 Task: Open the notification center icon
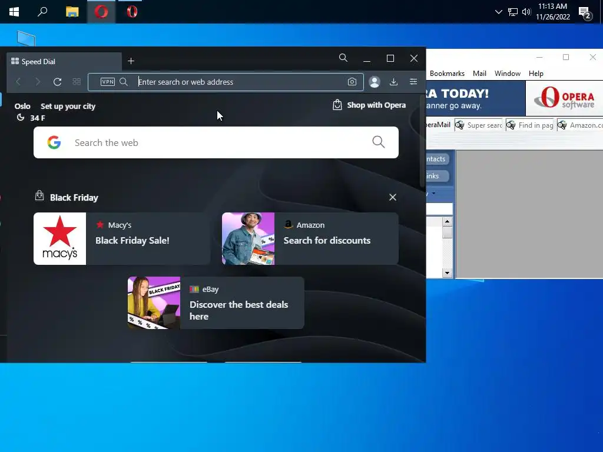point(585,13)
